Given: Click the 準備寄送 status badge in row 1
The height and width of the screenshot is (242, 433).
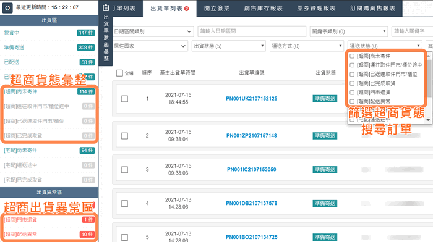Looking at the screenshot, I should (325, 99).
